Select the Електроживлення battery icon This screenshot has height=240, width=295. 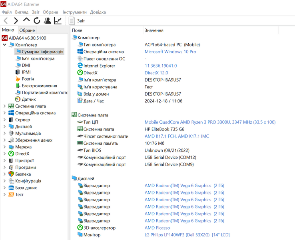click(x=18, y=86)
